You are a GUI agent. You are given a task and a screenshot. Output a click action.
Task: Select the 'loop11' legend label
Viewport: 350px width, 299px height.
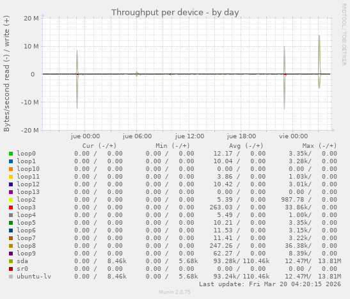coord(28,177)
